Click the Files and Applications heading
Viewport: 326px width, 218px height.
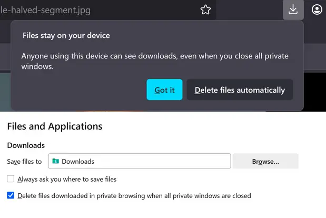[x=55, y=126]
